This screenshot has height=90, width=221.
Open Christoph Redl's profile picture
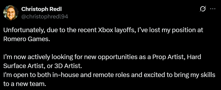[x=11, y=13]
